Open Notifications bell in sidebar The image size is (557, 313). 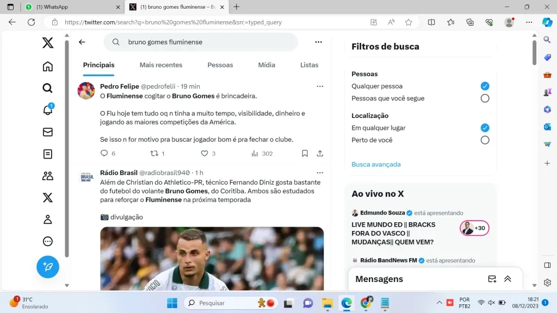click(x=48, y=110)
